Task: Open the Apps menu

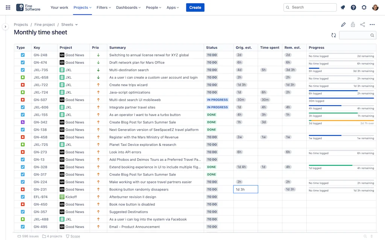Action: point(173,7)
